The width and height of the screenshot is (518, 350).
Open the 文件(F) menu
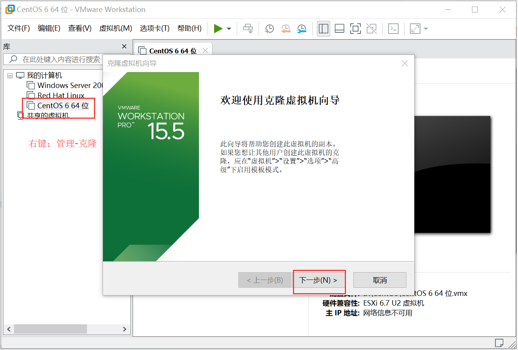(19, 28)
